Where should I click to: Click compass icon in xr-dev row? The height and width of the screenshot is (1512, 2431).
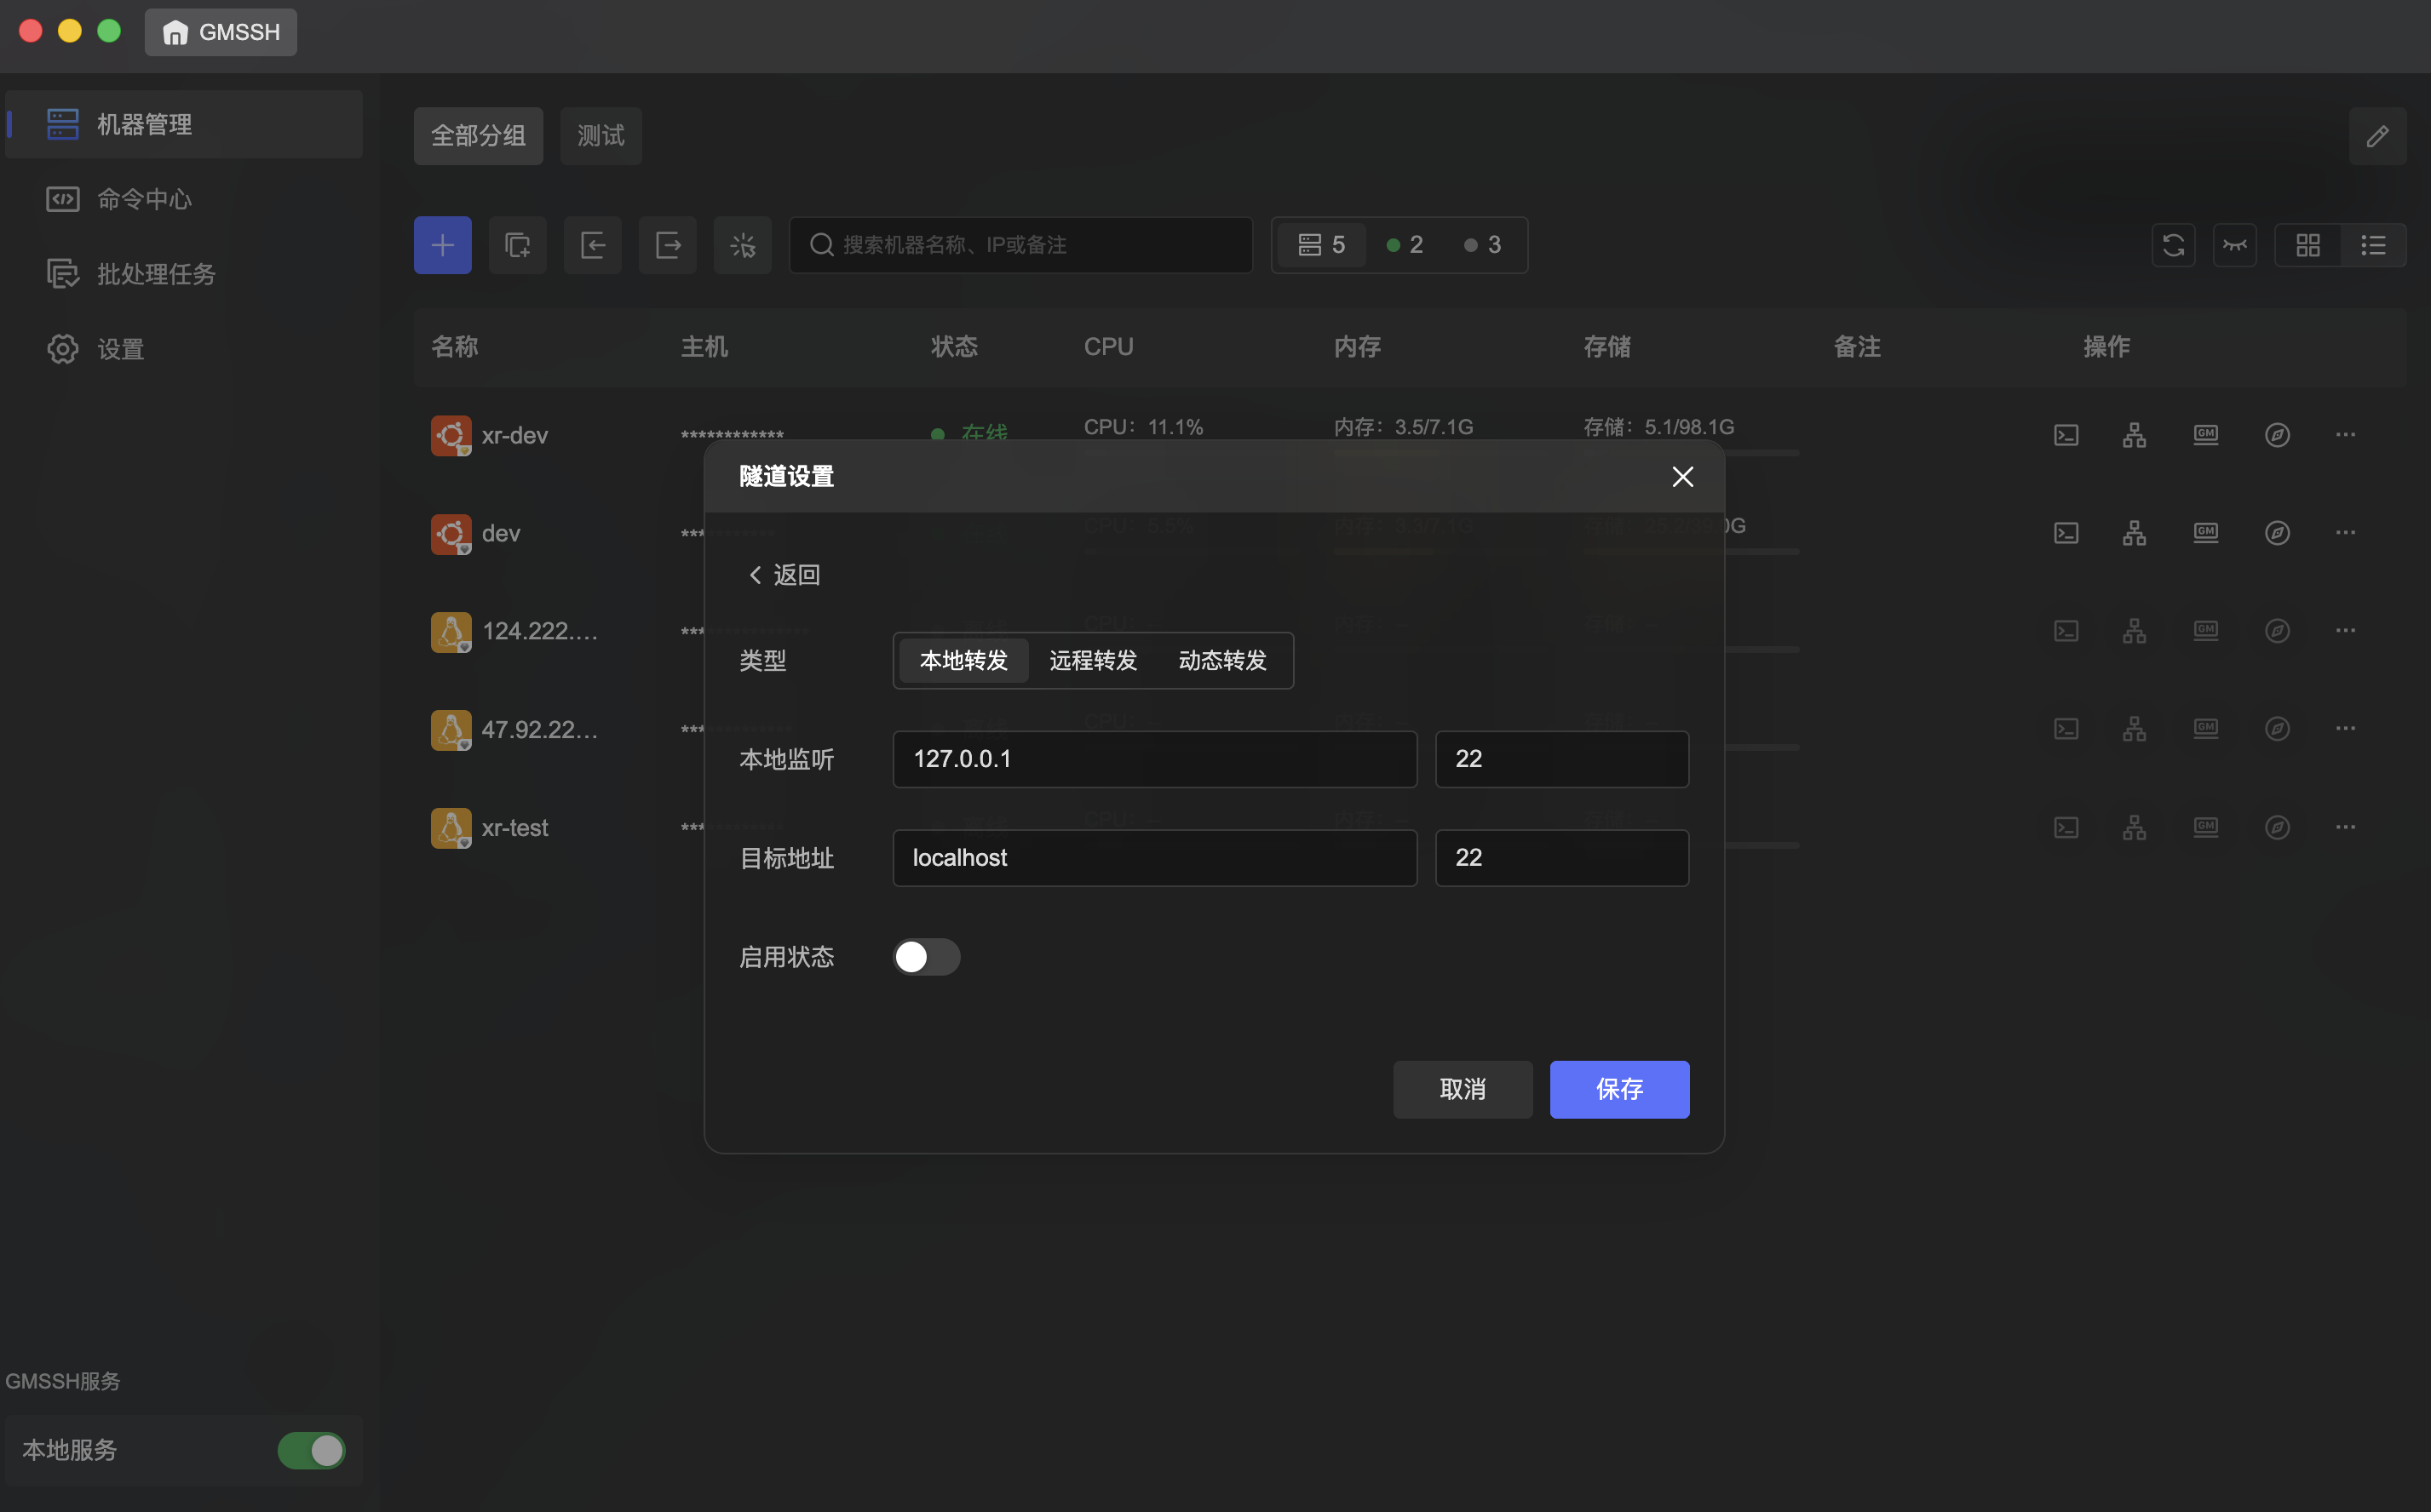tap(2277, 435)
